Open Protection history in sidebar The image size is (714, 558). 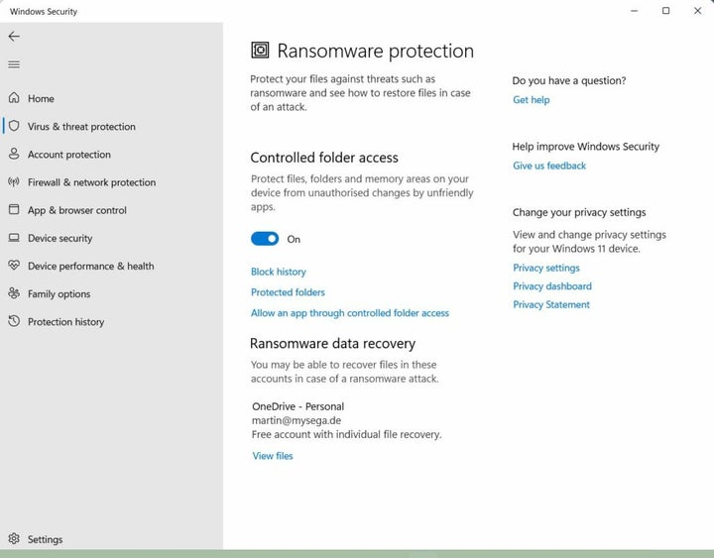(65, 322)
